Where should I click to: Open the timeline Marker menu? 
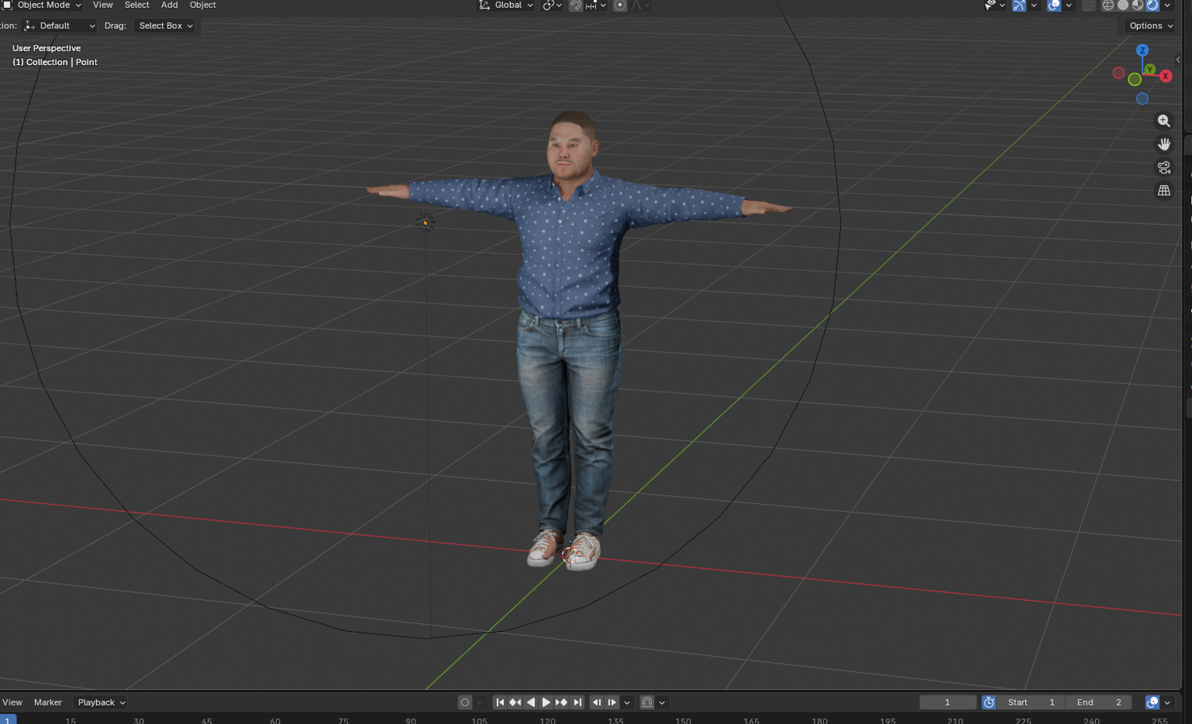pos(48,703)
